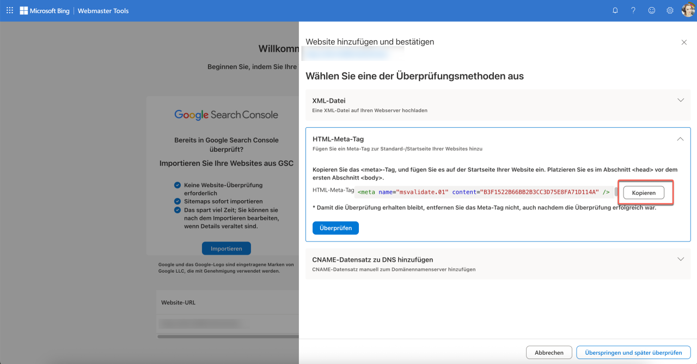Close the Website hinzufügen panel
Viewport: 697px width, 364px height.
(684, 42)
